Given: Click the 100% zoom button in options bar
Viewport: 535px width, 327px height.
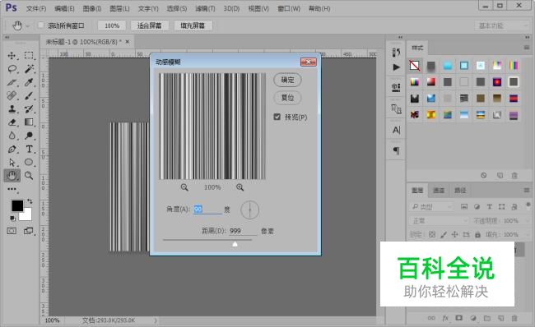Looking at the screenshot, I should coord(112,25).
